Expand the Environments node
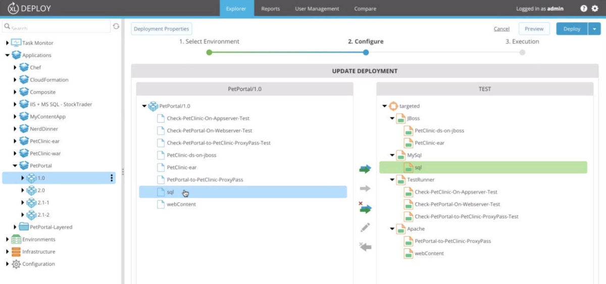Viewport: 606px width, 284px height. coord(7,239)
